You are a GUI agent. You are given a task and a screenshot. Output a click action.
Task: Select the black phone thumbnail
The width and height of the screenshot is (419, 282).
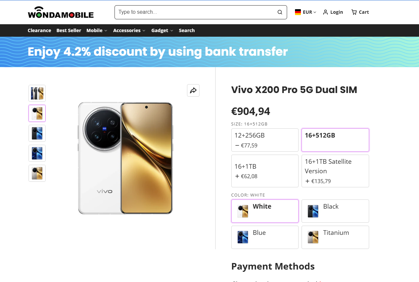tap(37, 133)
